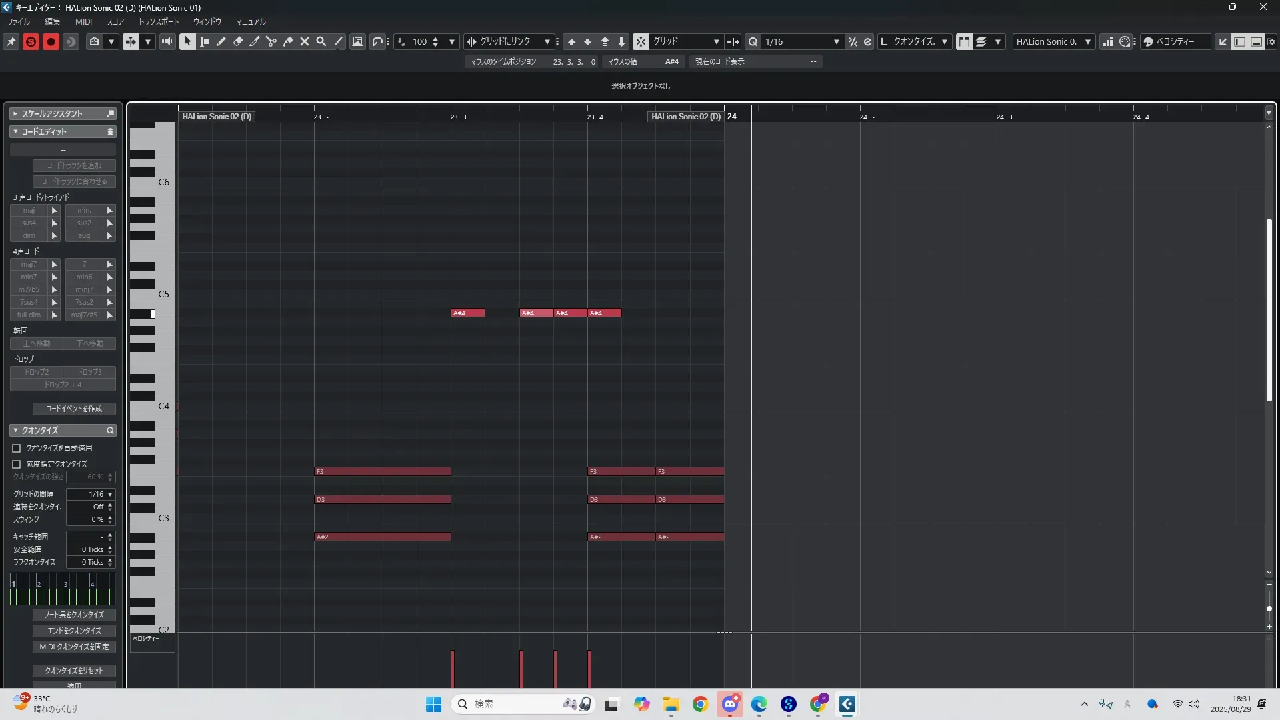Select the Erase tool
Image resolution: width=1280 pixels, height=720 pixels.
(238, 41)
